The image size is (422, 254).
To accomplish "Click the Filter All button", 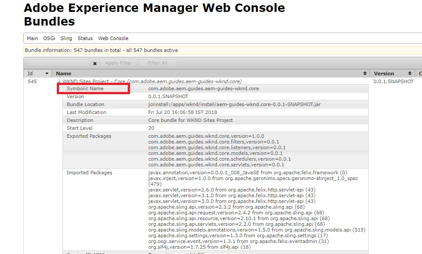I will click(x=157, y=63).
